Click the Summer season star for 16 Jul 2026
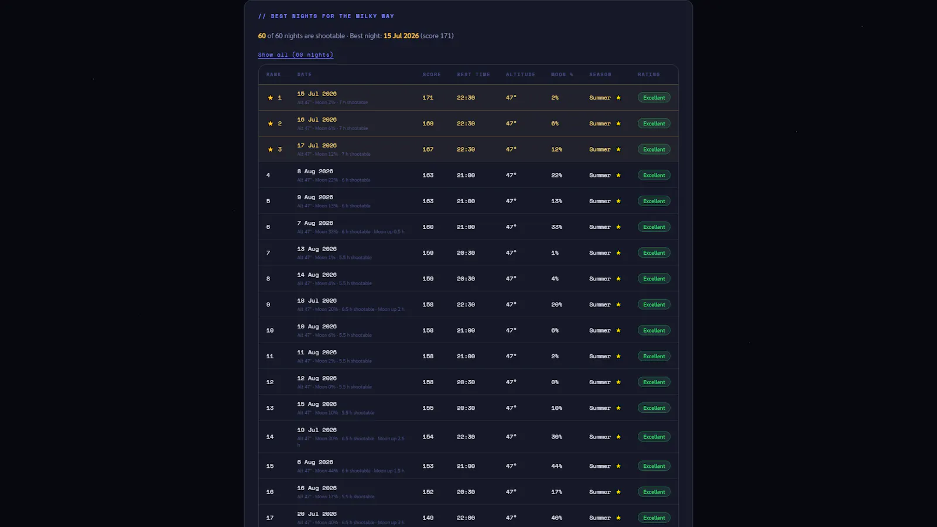 pos(618,124)
